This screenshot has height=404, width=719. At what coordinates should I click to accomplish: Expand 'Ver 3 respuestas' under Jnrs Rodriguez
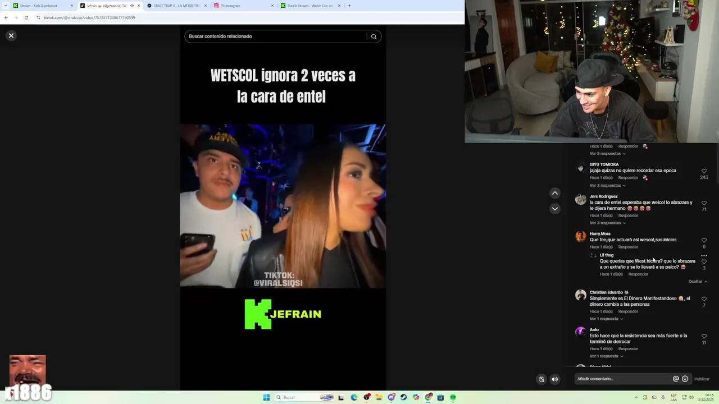pos(607,223)
